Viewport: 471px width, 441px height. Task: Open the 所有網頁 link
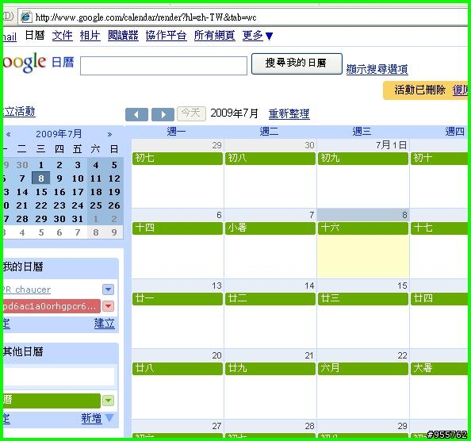point(214,36)
